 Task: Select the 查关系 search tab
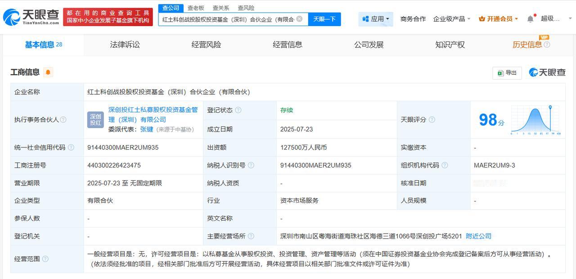click(221, 8)
